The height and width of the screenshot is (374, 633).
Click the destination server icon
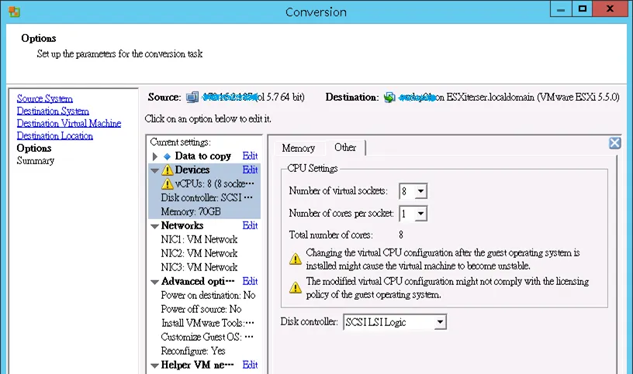pos(389,97)
